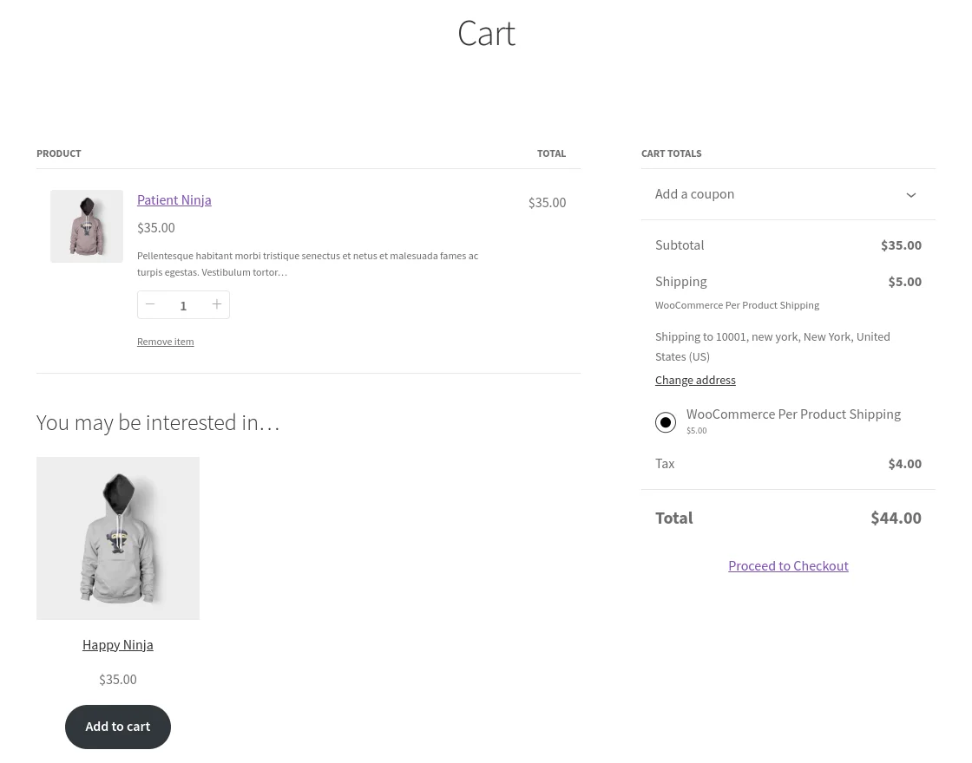Click inside the quantity input field
This screenshot has height=763, width=972.
click(183, 304)
